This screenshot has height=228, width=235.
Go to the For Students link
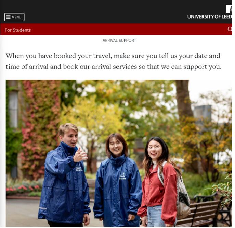click(x=18, y=30)
